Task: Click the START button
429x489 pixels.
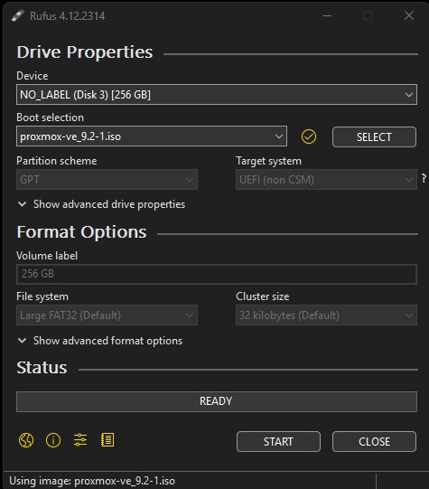Action: (x=278, y=442)
